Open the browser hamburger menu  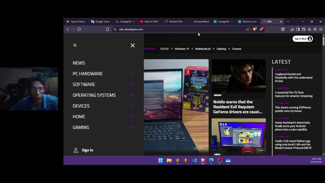[321, 29]
